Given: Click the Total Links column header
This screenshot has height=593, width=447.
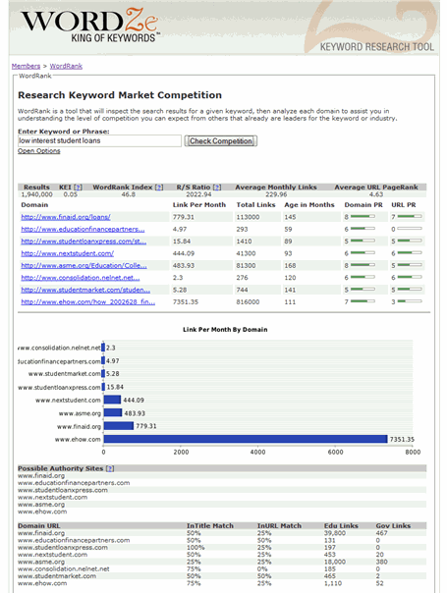Looking at the screenshot, I should (x=255, y=205).
